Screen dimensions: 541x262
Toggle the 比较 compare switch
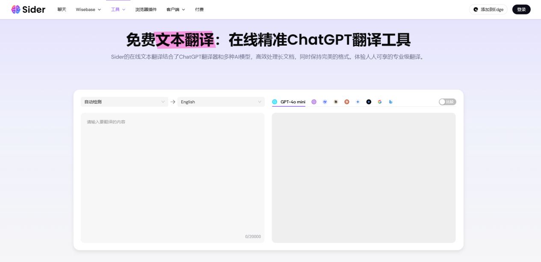tap(447, 102)
